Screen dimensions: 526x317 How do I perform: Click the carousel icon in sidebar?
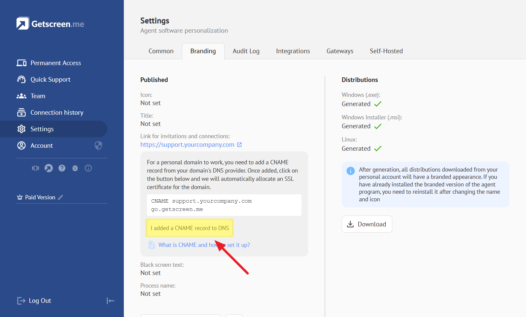click(x=35, y=168)
